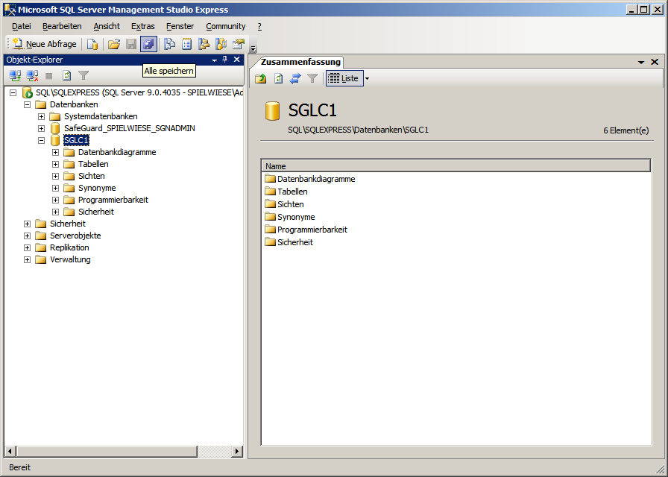Click the Neue Abfrage button
This screenshot has height=477, width=668.
click(44, 44)
